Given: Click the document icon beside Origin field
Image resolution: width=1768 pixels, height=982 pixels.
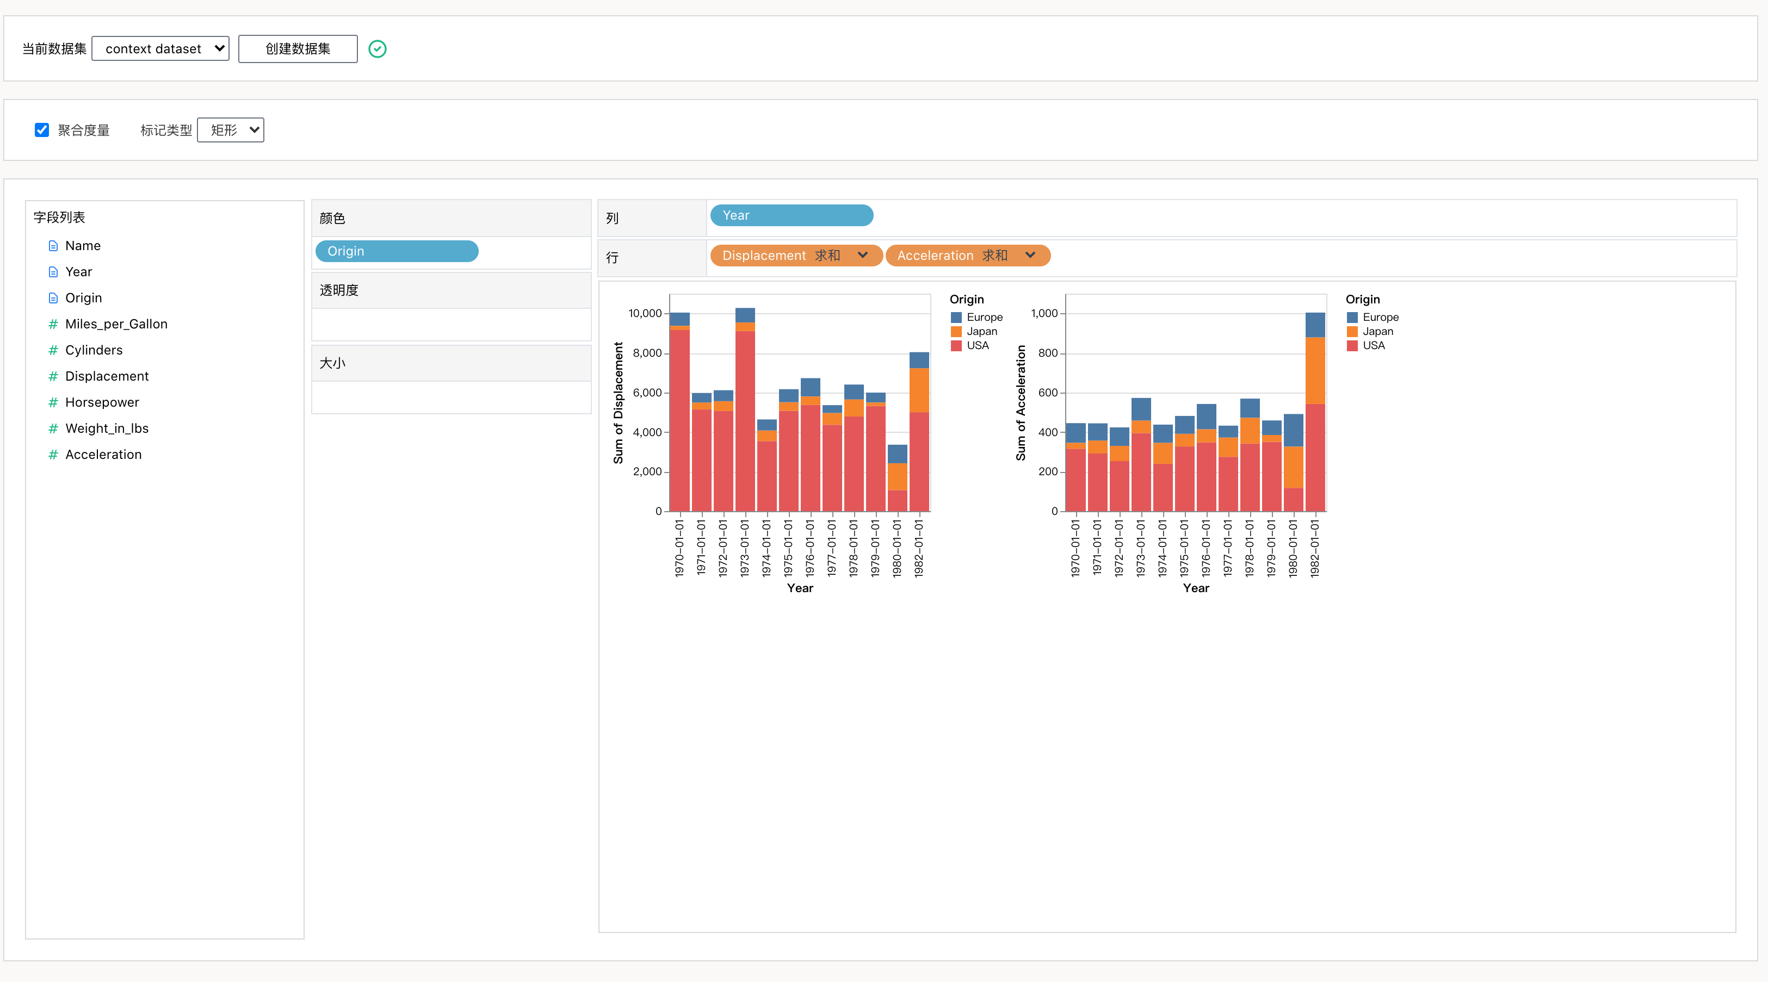Looking at the screenshot, I should (53, 298).
